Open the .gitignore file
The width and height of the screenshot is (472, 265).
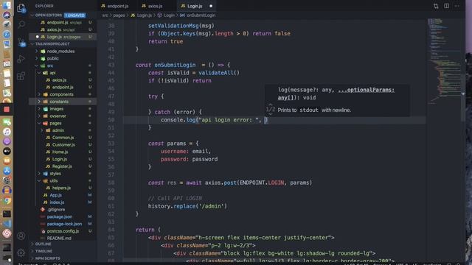56,210
